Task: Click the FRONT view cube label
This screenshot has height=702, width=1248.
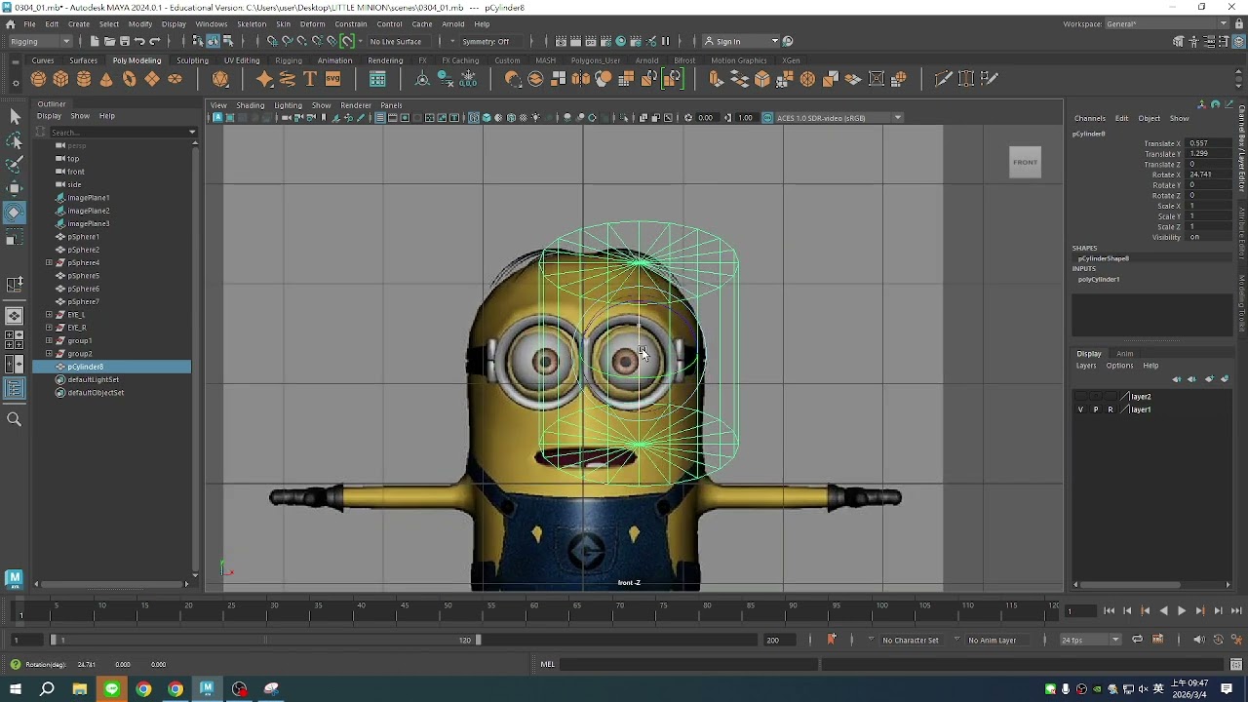Action: pyautogui.click(x=1025, y=162)
